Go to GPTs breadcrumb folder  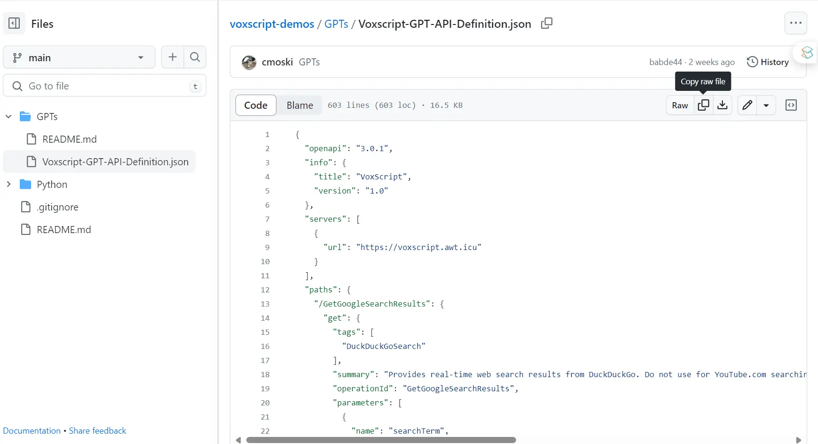click(x=336, y=24)
